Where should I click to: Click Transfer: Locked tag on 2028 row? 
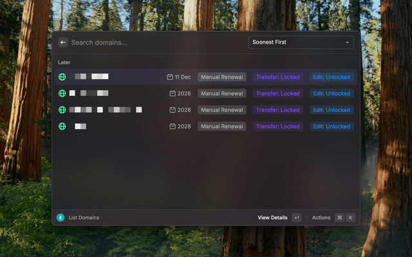coord(277,127)
